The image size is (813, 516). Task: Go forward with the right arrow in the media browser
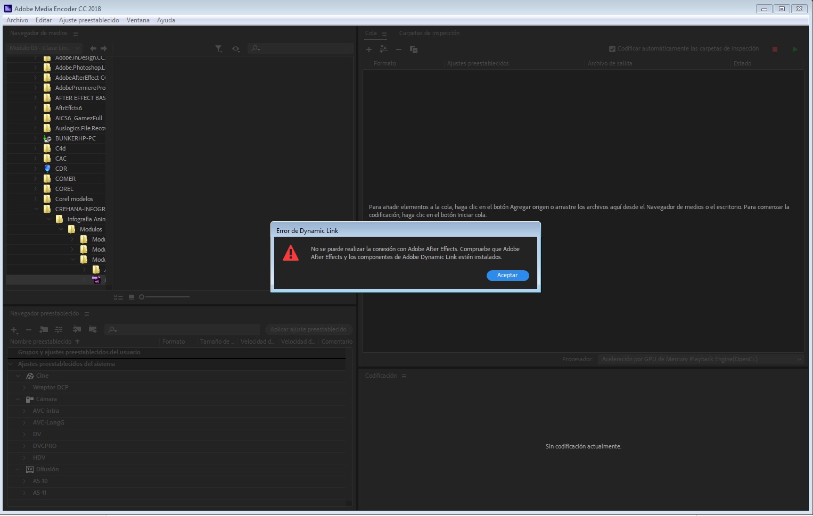click(x=104, y=48)
